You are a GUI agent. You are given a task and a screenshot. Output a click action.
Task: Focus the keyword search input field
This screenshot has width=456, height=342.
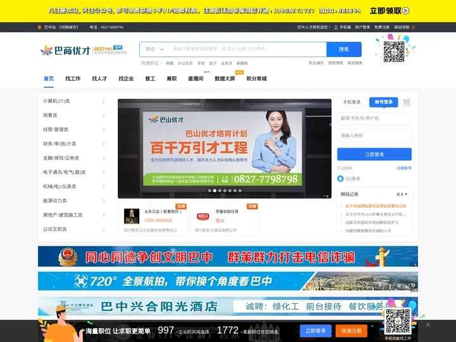click(x=248, y=49)
